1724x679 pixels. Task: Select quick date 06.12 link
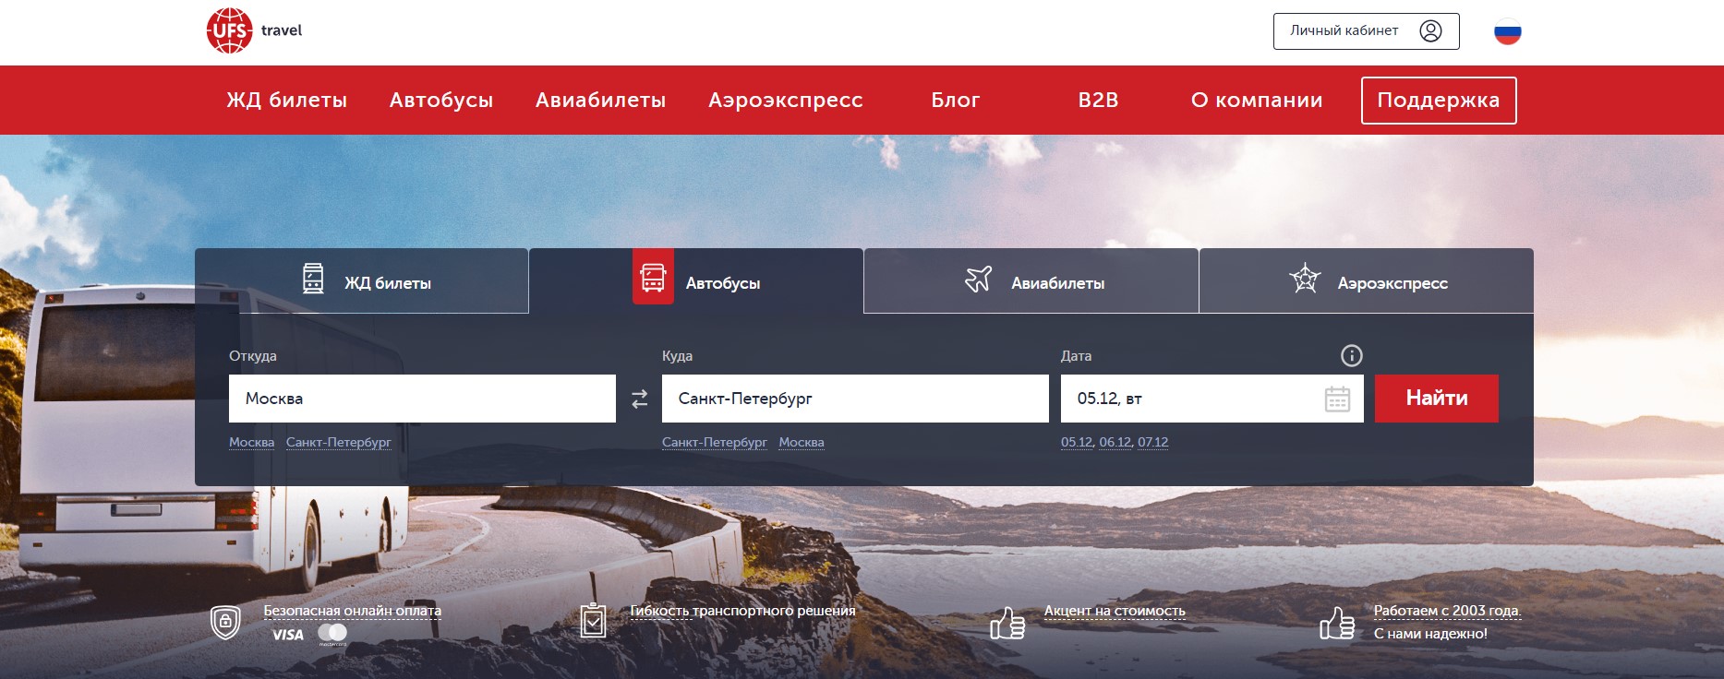(x=1115, y=442)
